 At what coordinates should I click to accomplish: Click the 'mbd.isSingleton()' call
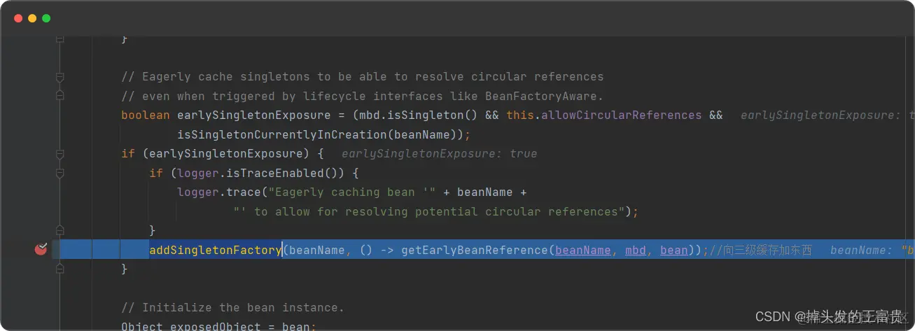419,115
